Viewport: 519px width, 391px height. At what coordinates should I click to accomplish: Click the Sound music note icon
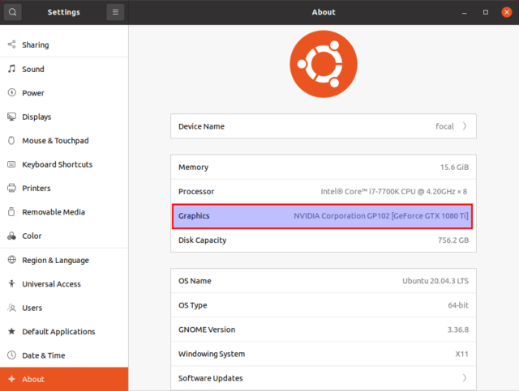(x=12, y=70)
